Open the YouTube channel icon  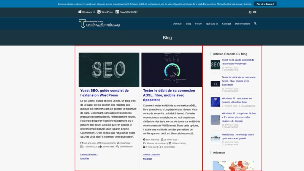point(255,12)
